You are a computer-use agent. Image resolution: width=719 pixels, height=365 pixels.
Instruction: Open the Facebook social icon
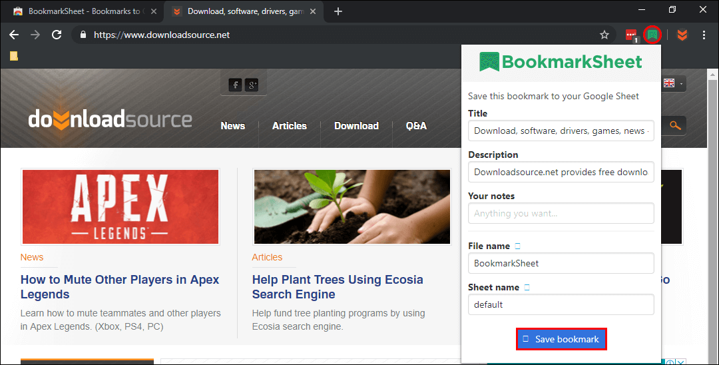click(235, 85)
